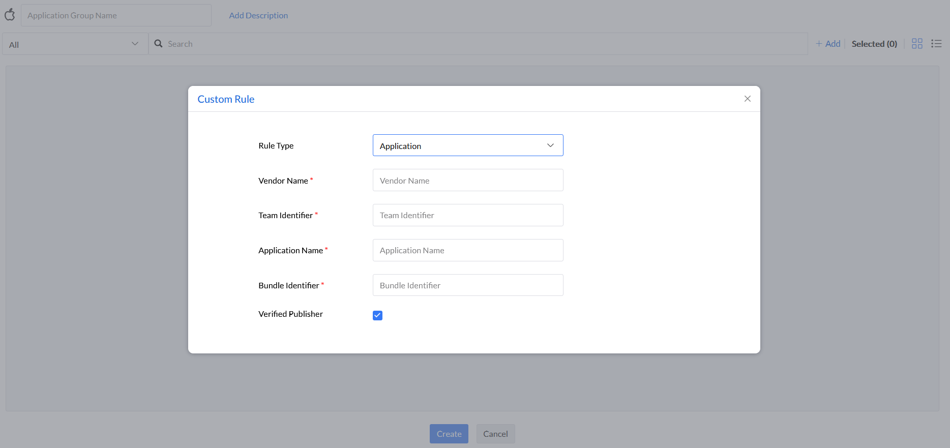The height and width of the screenshot is (448, 950).
Task: Click the Apple platform icon
Action: point(10,15)
